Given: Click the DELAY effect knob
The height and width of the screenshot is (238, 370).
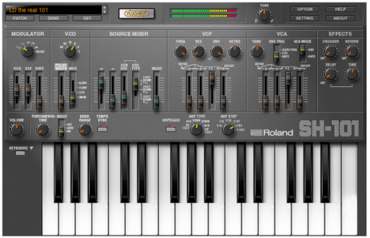Looking at the screenshot, I should (x=330, y=74).
